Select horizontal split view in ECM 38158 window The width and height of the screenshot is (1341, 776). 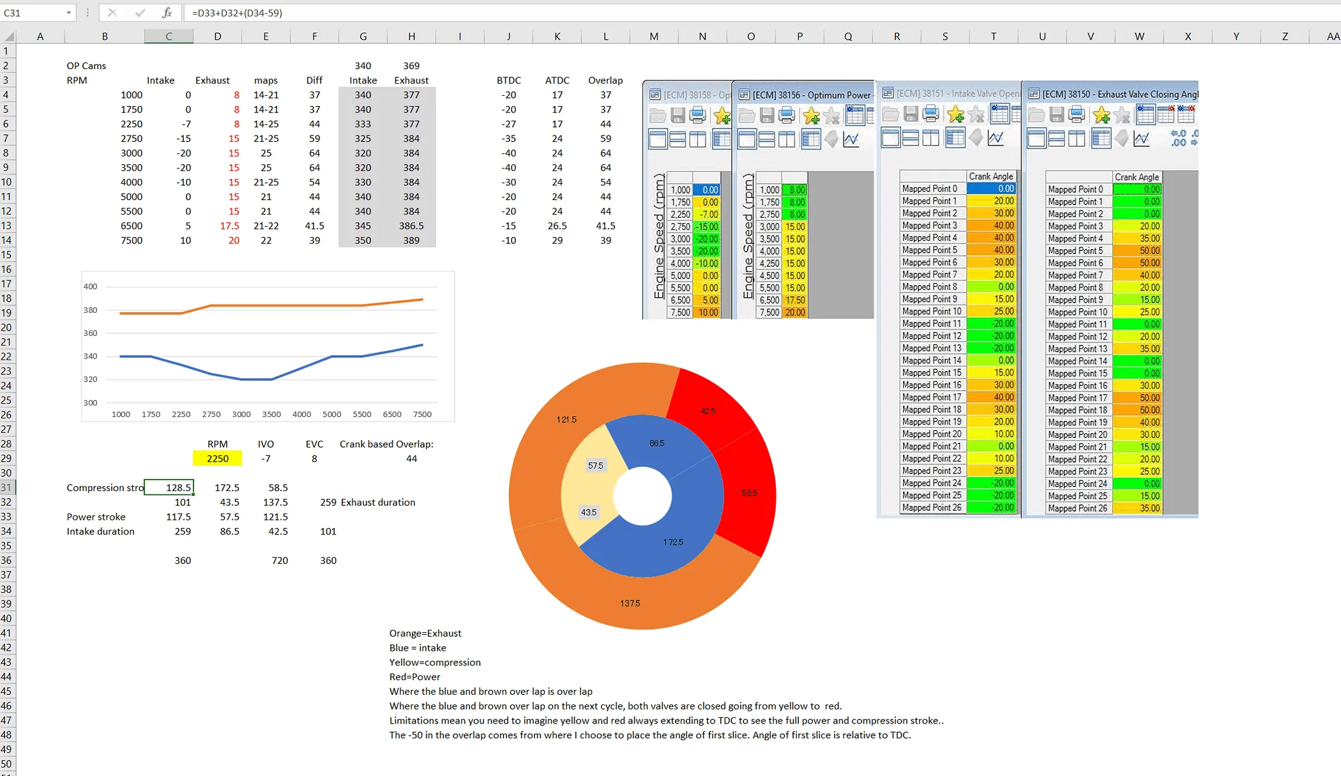tap(678, 139)
